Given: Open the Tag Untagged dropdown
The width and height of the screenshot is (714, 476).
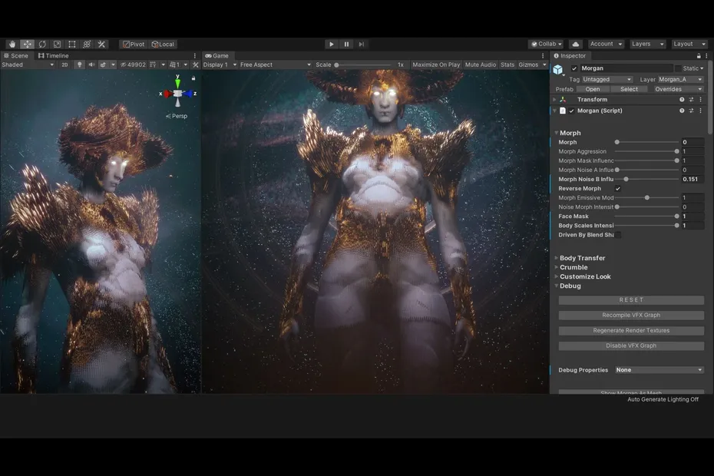Looking at the screenshot, I should 607,79.
